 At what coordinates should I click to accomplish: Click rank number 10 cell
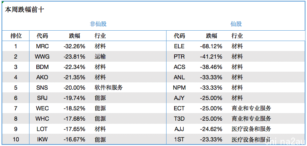[16, 139]
